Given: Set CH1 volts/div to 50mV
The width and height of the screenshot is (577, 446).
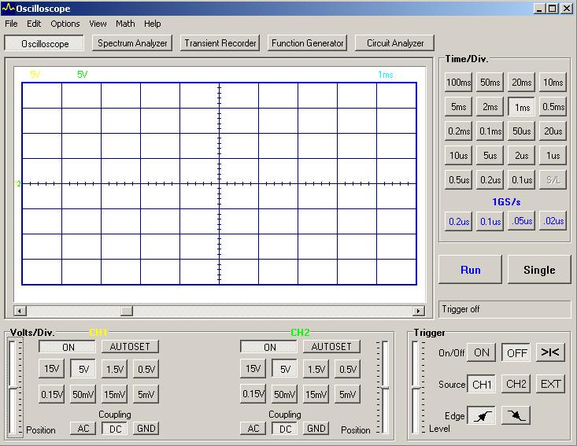Looking at the screenshot, I should coord(83,395).
